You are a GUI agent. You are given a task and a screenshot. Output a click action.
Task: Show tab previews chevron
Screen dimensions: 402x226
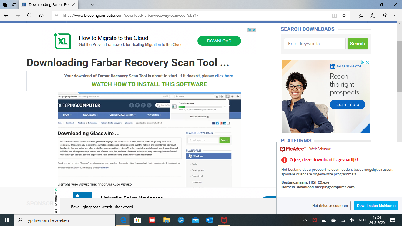[92, 5]
